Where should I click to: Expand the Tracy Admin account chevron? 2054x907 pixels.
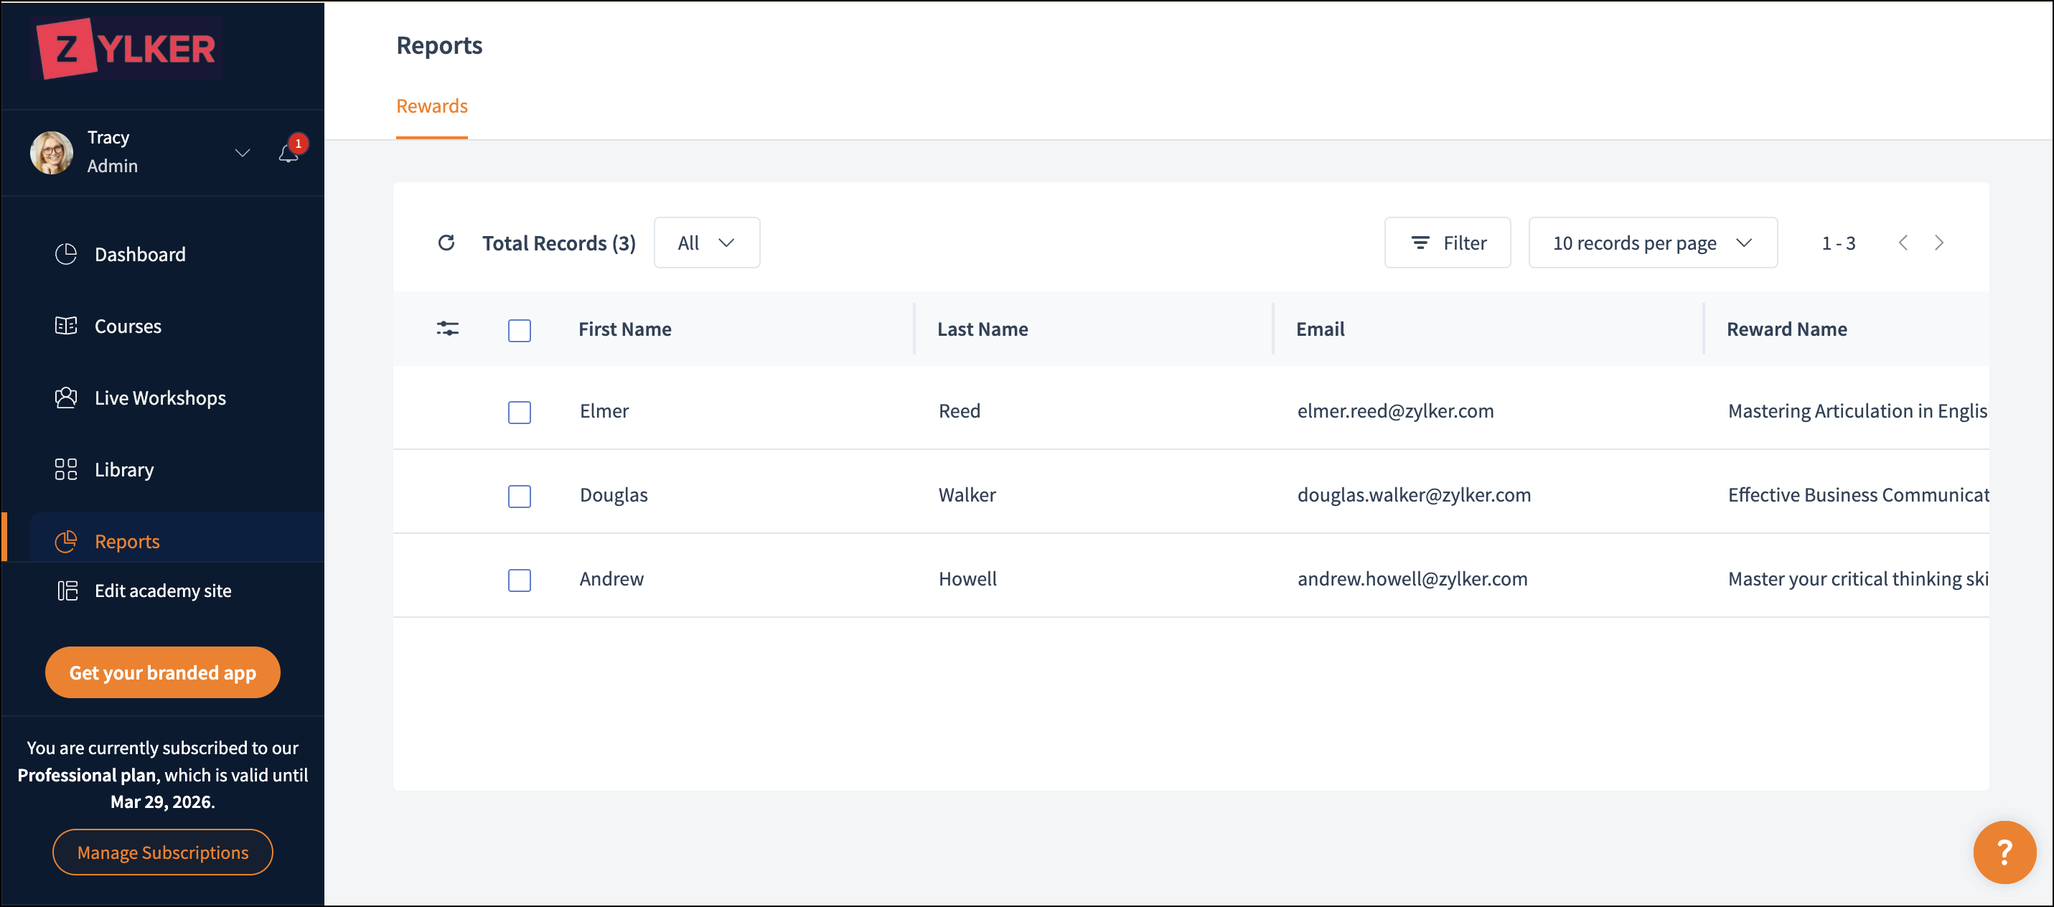(243, 152)
